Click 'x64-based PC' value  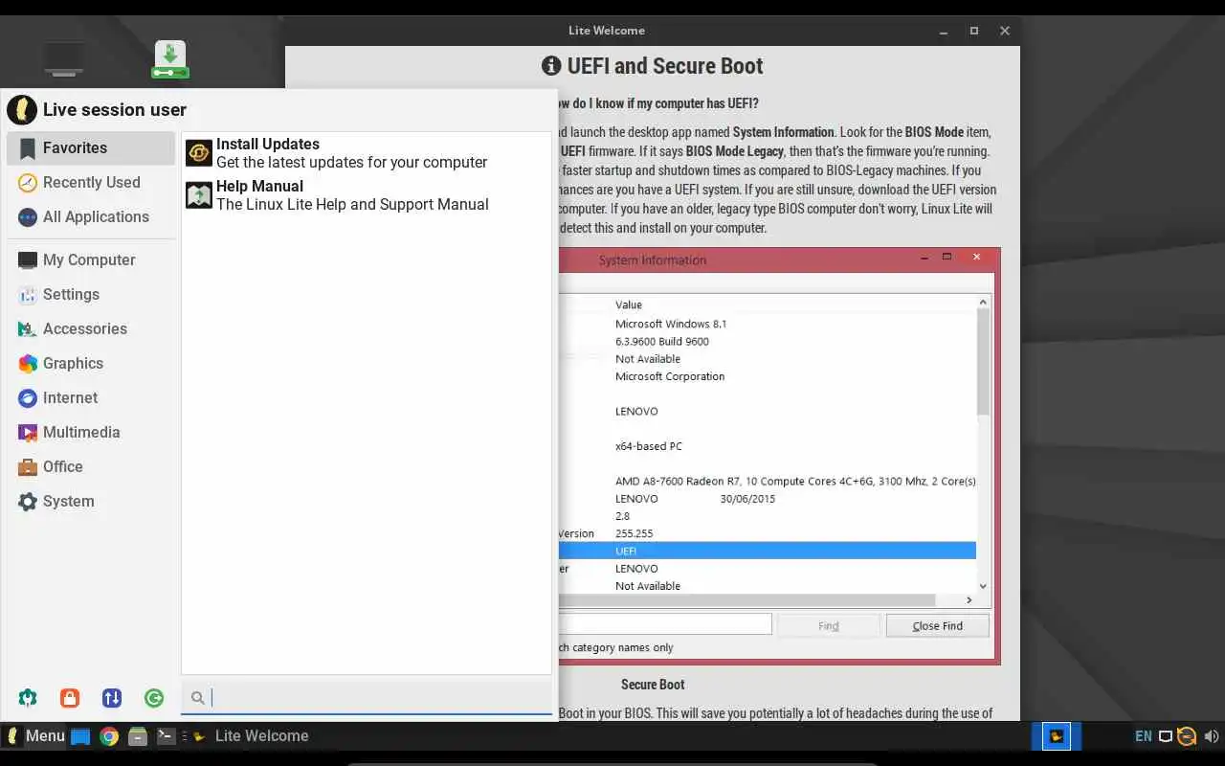[649, 447]
